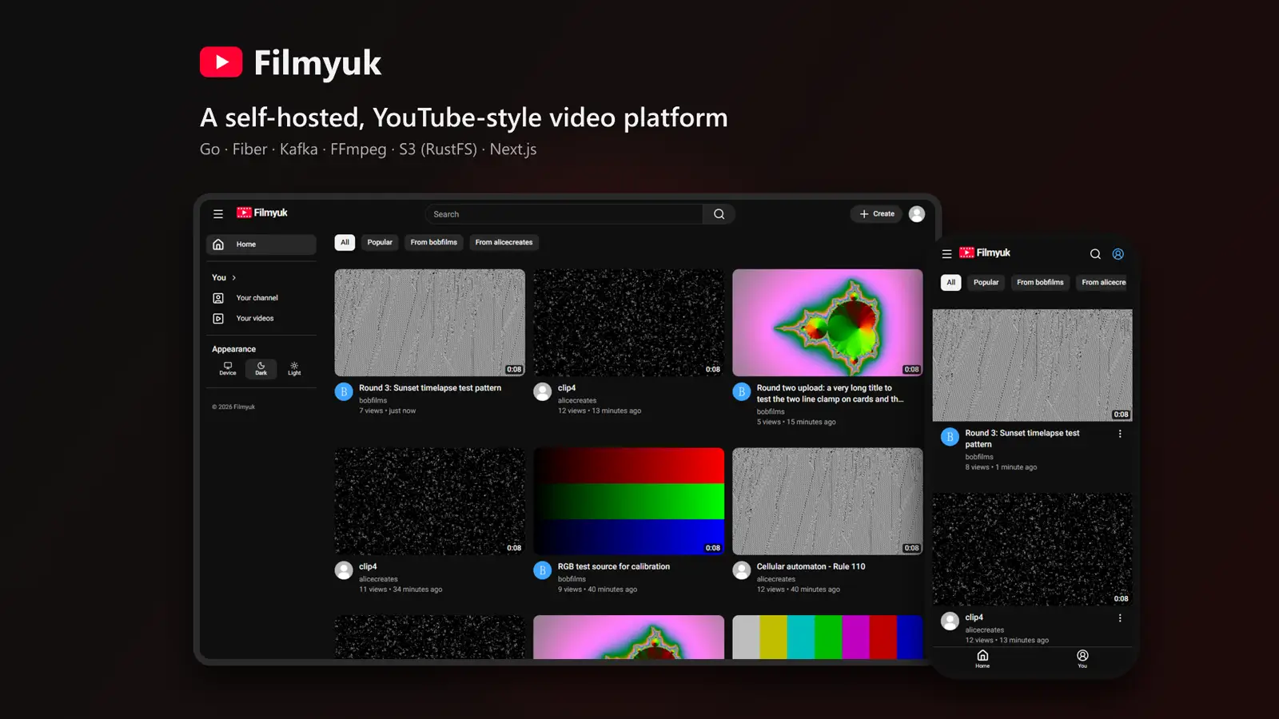1279x719 pixels.
Task: Open options for mobile Round 3 video
Action: pyautogui.click(x=1120, y=434)
